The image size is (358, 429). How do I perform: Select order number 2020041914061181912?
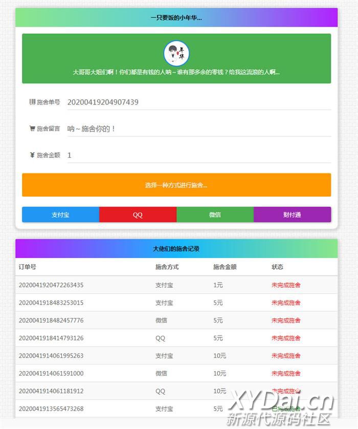pos(51,391)
